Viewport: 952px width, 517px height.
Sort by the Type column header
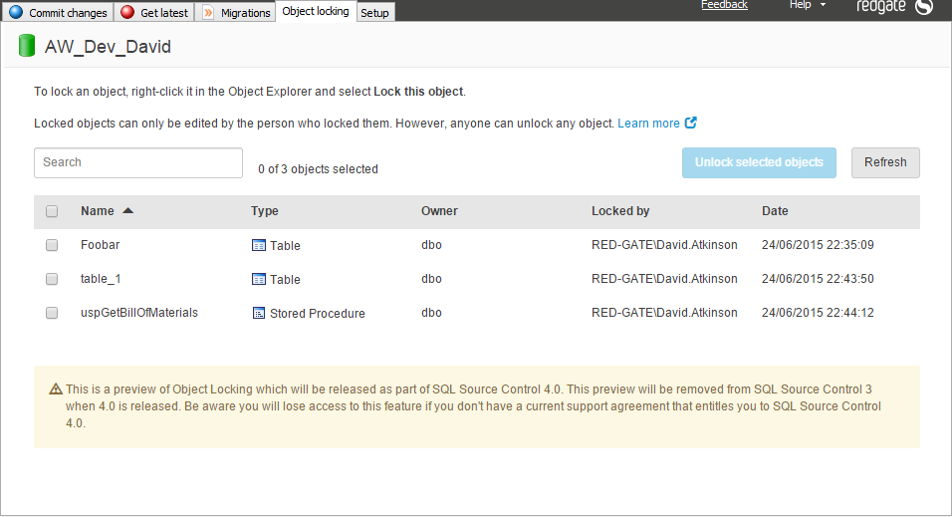coord(265,211)
